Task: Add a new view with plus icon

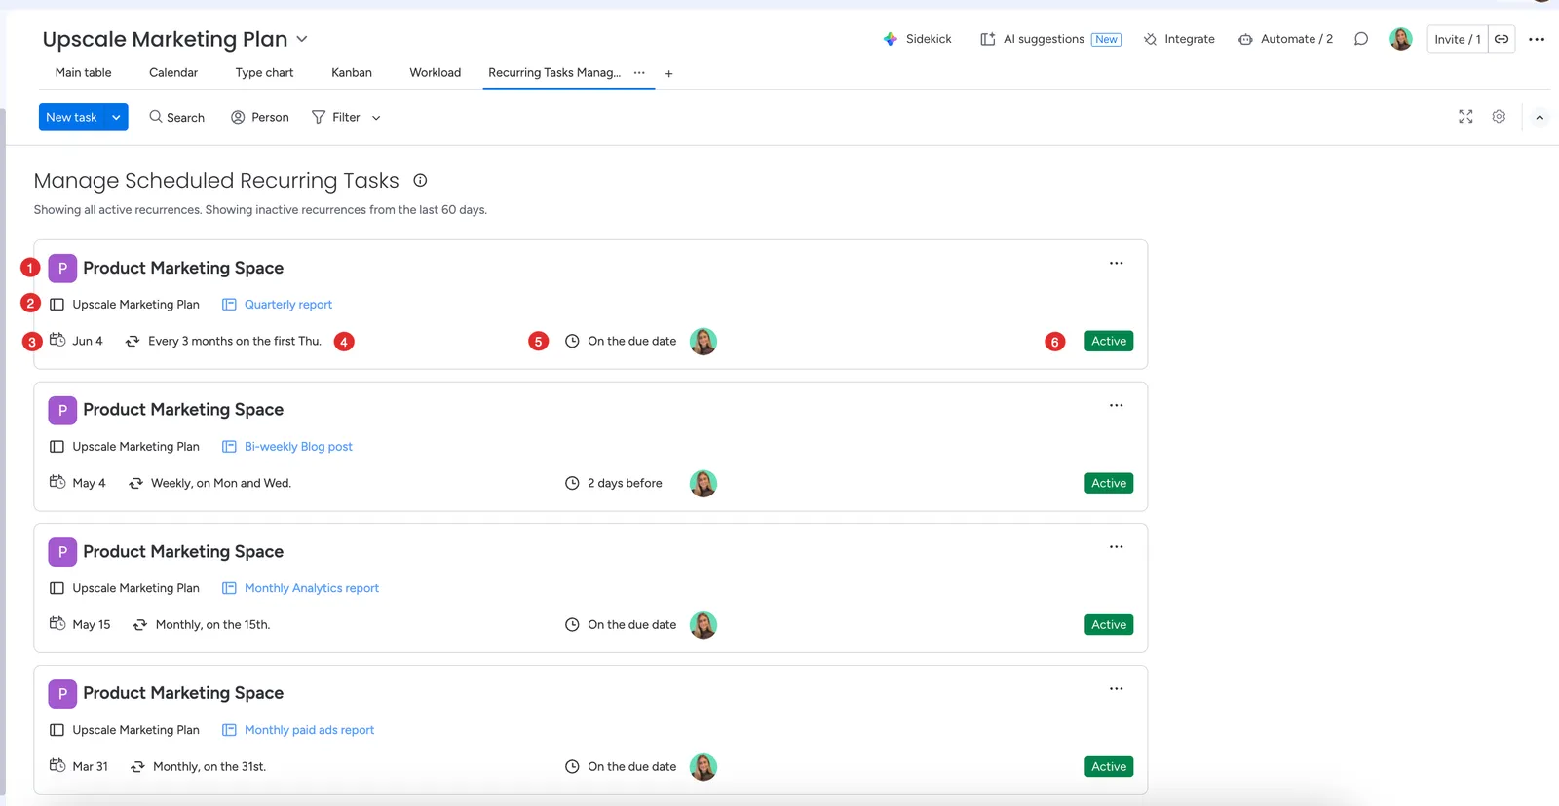Action: [x=668, y=73]
